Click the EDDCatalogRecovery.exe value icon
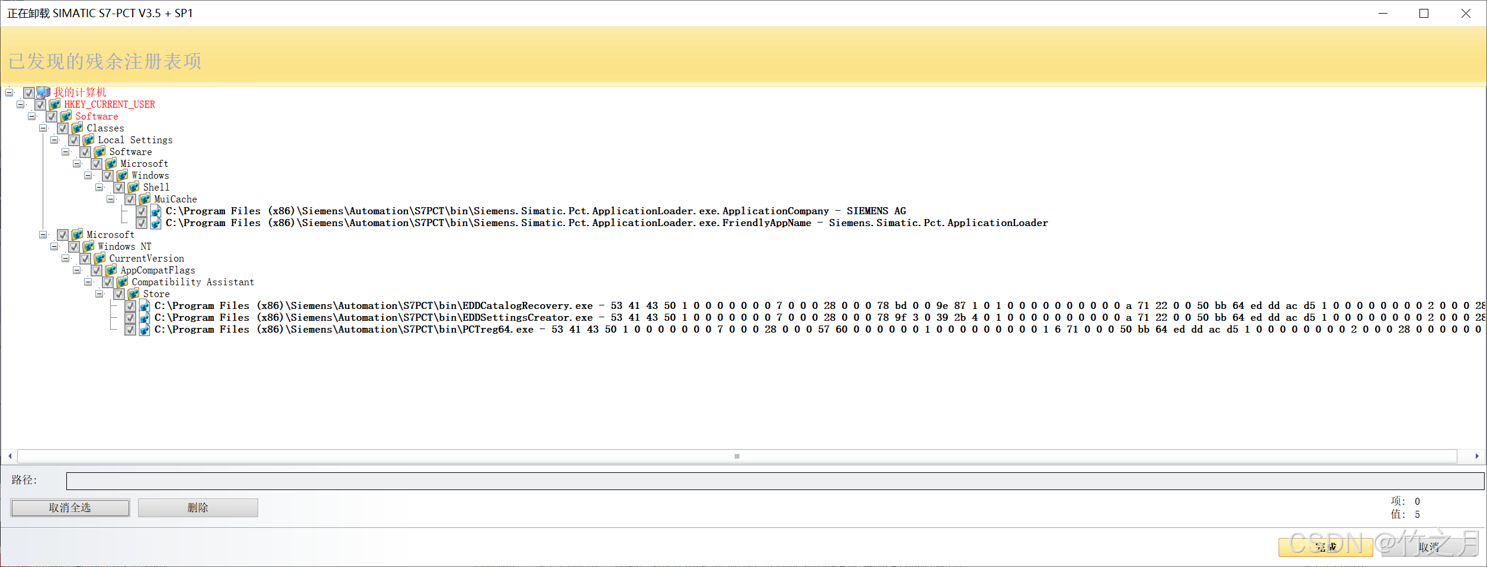The height and width of the screenshot is (567, 1487). 144,305
